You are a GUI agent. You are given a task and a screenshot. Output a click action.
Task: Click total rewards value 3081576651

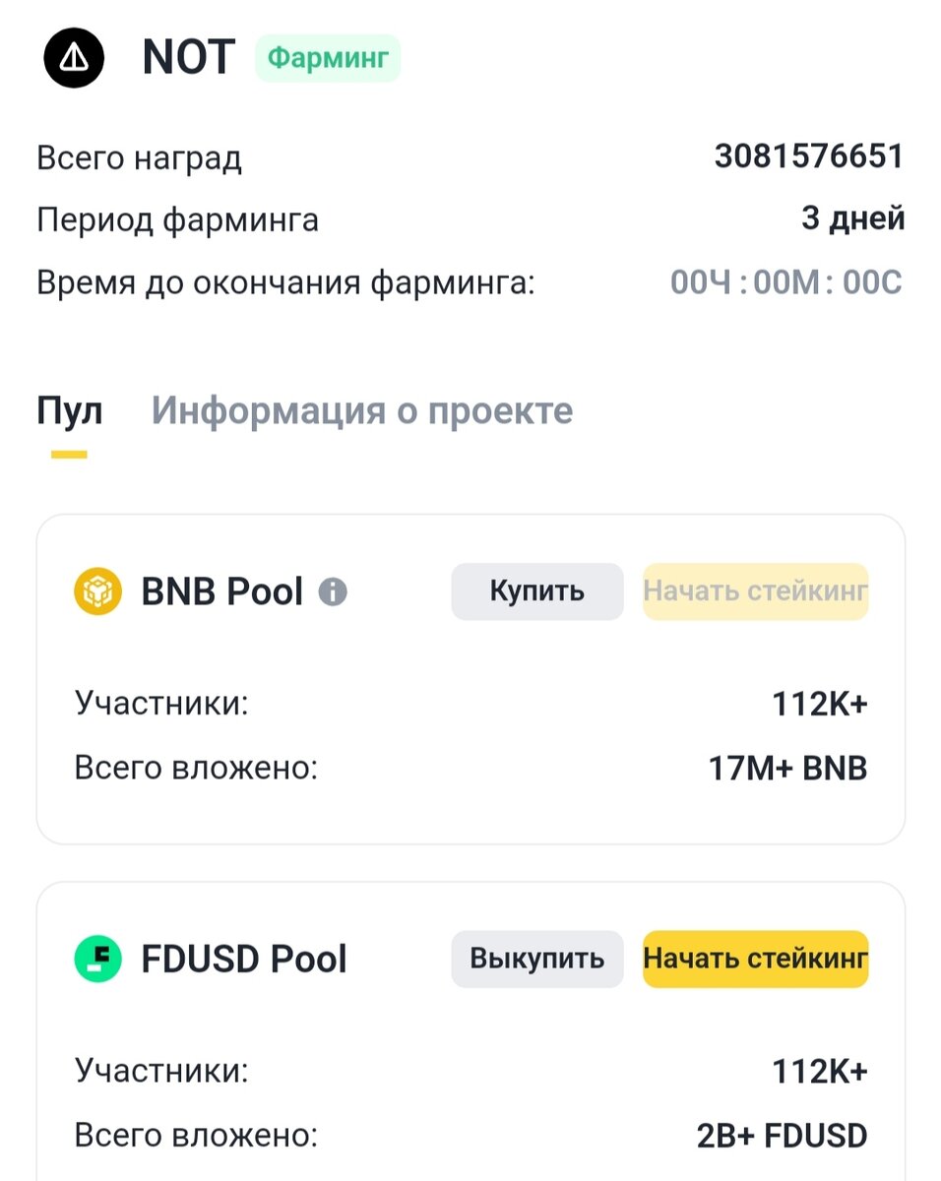809,155
